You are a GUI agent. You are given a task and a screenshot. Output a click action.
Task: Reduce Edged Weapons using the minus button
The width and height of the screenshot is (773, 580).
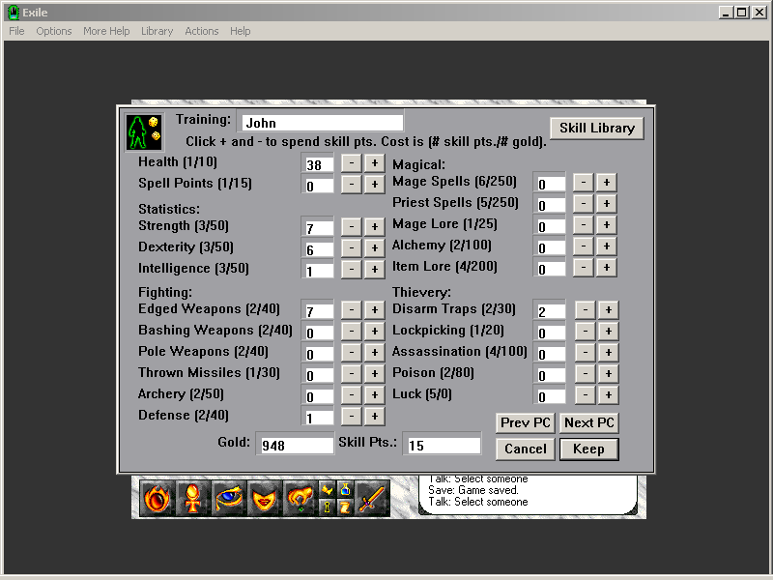(x=353, y=310)
